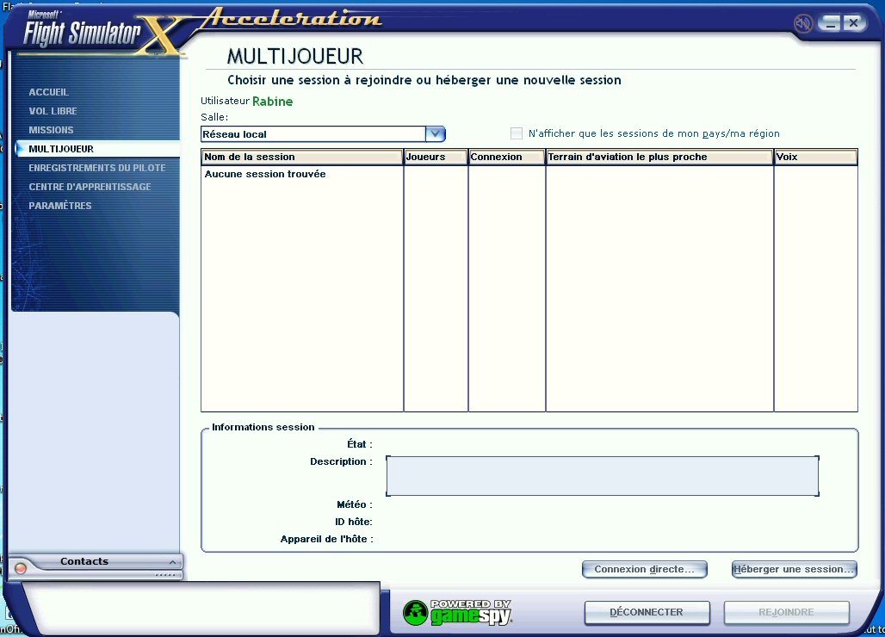
Task: Click 'Aucune session trouvée' list entry
Action: click(x=264, y=175)
